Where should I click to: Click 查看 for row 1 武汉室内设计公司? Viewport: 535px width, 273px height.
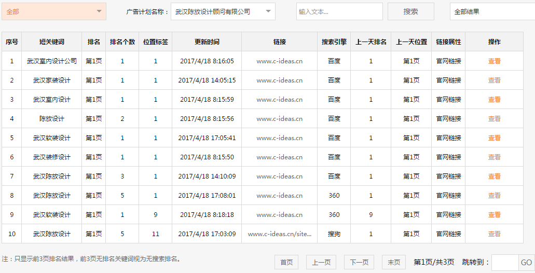coord(494,61)
